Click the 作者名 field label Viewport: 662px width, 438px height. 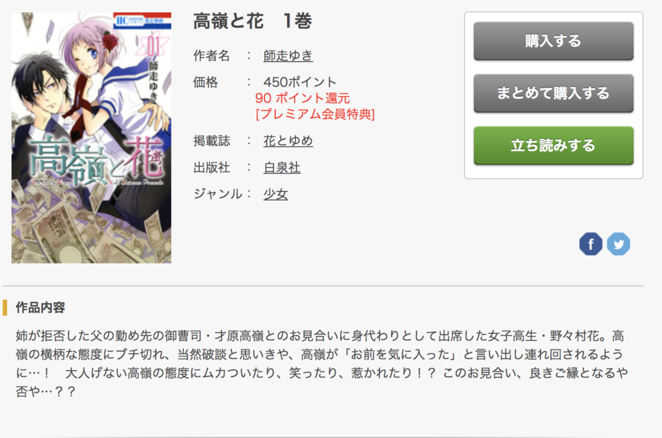click(x=211, y=56)
